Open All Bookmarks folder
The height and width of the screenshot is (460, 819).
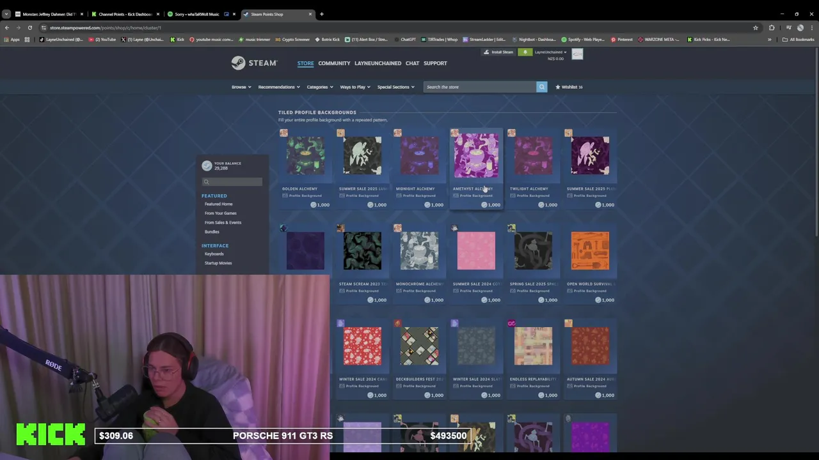(x=798, y=40)
